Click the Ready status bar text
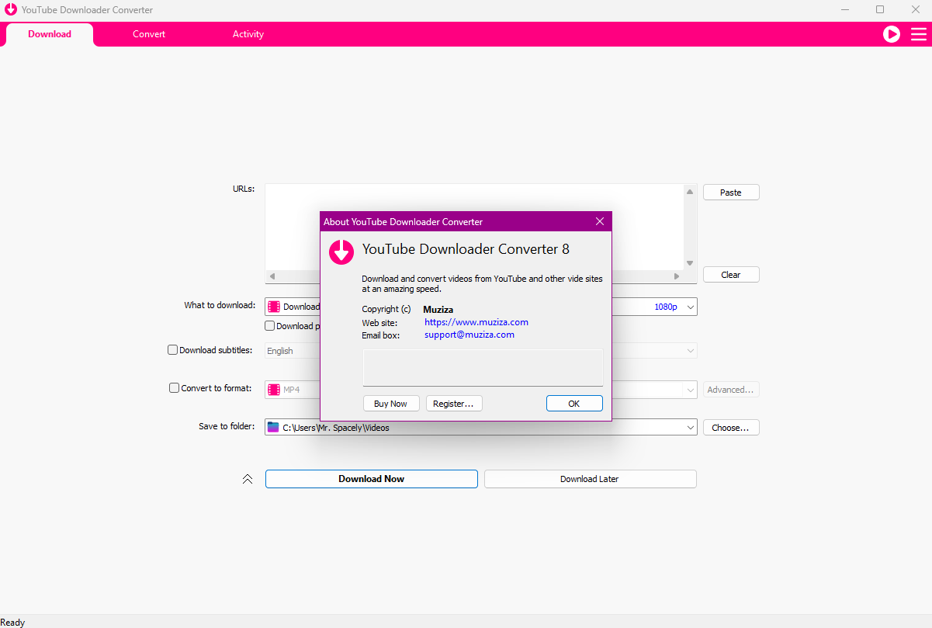932x628 pixels. [x=12, y=623]
